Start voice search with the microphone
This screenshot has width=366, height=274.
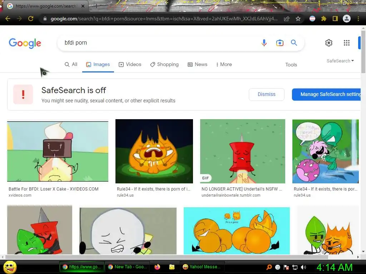pyautogui.click(x=264, y=43)
